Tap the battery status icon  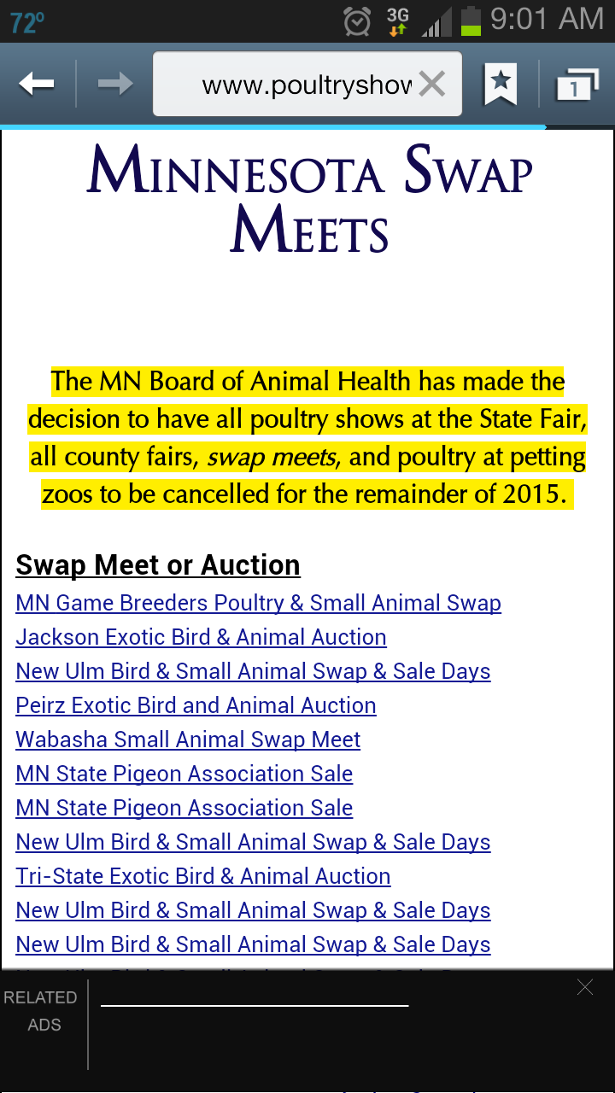coord(471,20)
